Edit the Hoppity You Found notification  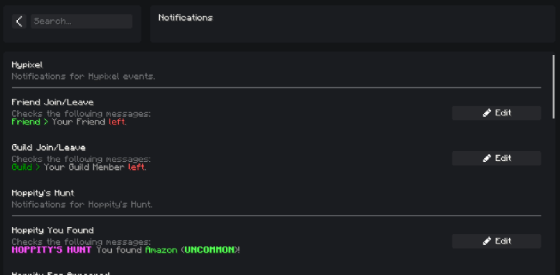coord(496,241)
